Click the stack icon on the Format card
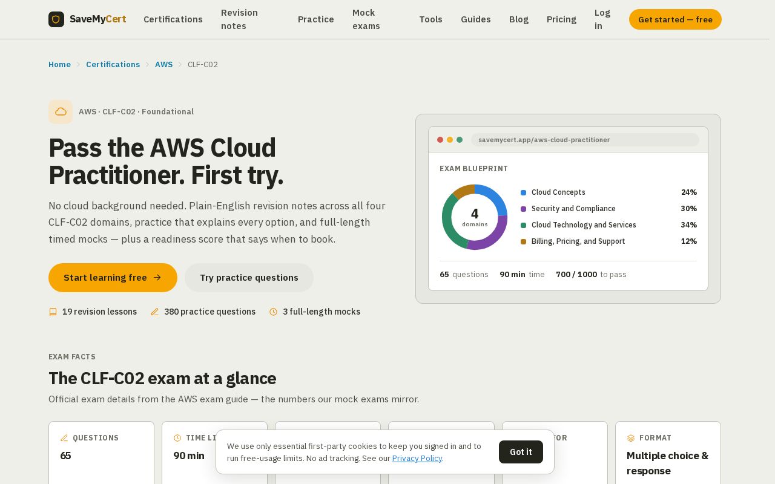The width and height of the screenshot is (775, 484). pyautogui.click(x=631, y=438)
